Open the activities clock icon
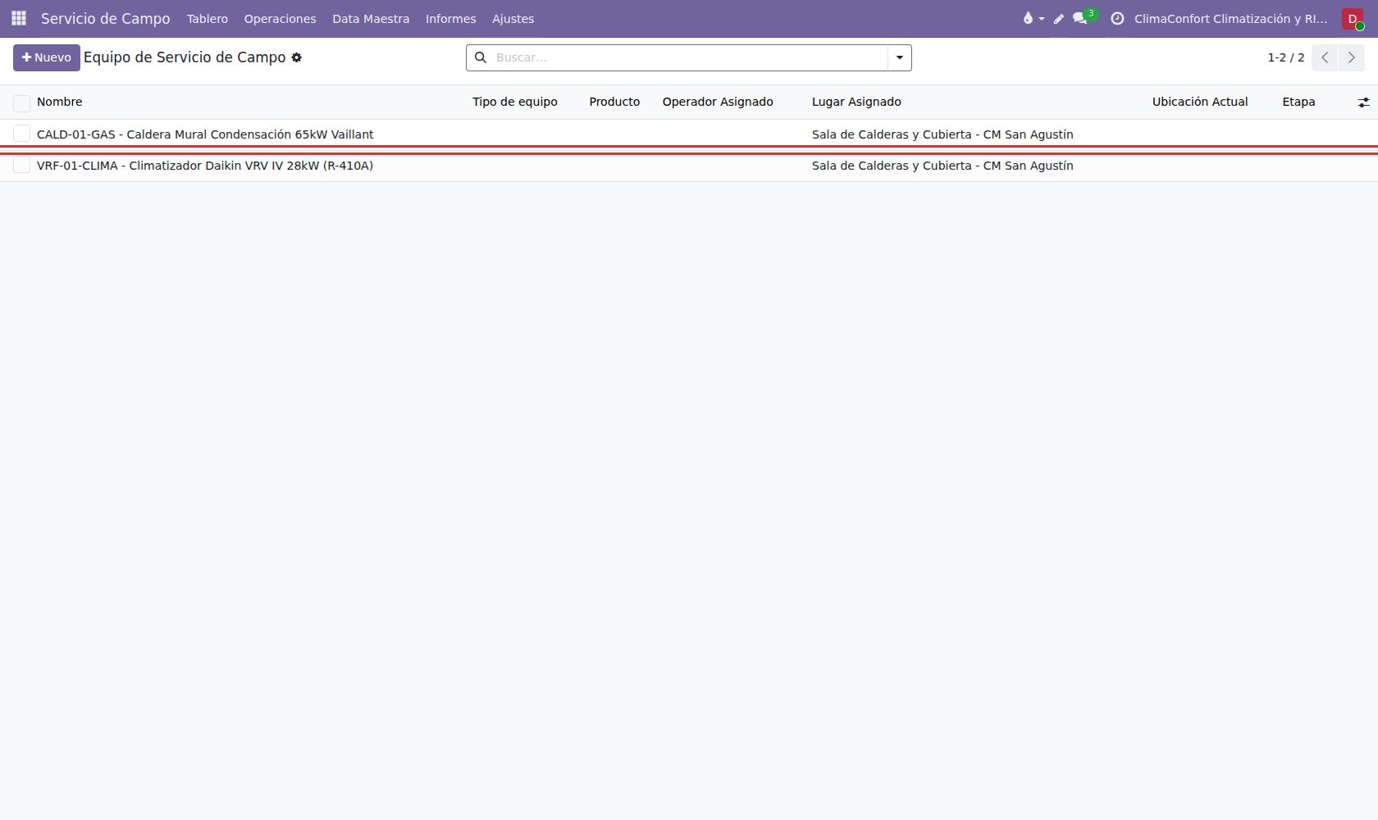 point(1117,18)
